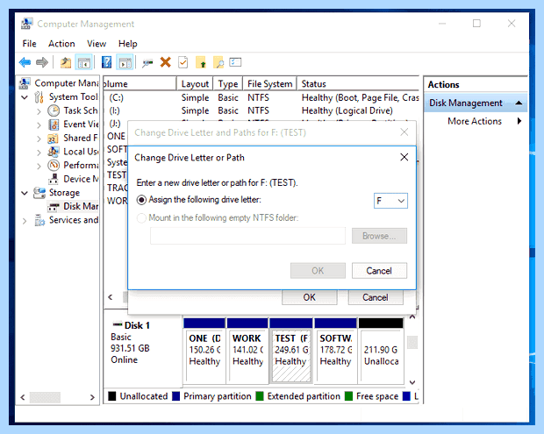
Task: Click the list view settings toolbar icon
Action: click(235, 62)
